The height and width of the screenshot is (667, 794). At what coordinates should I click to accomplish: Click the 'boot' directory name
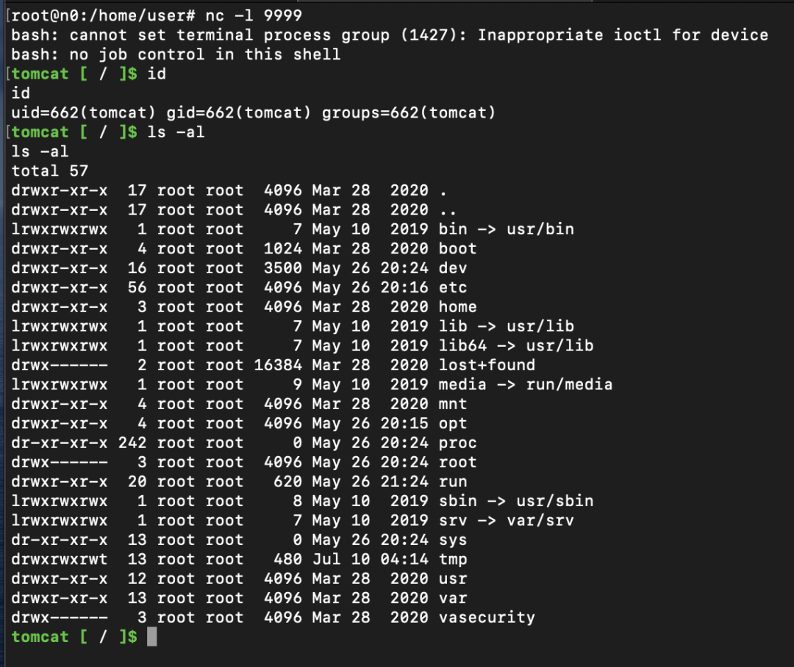click(x=458, y=248)
